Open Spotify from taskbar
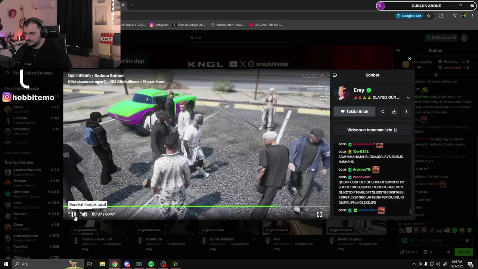The image size is (478, 269). click(x=151, y=264)
